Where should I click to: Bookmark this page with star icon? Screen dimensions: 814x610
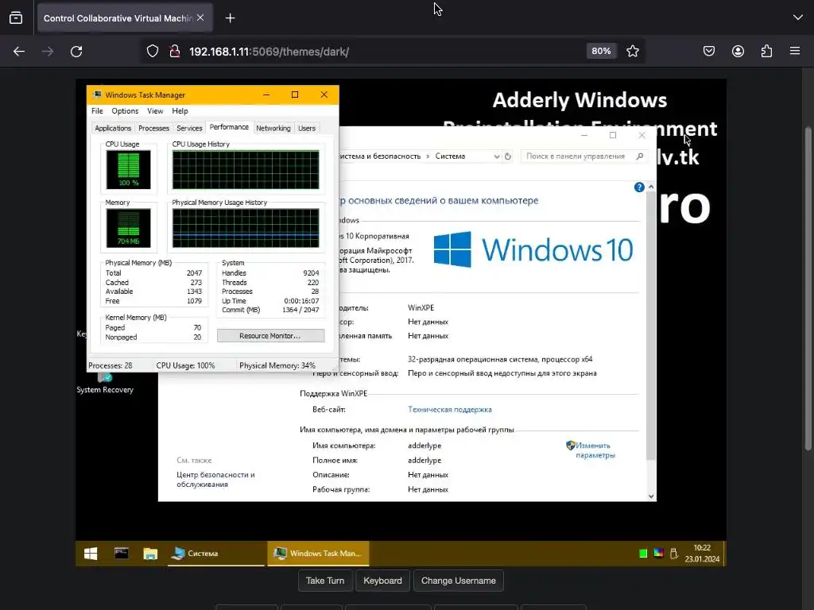tap(632, 52)
